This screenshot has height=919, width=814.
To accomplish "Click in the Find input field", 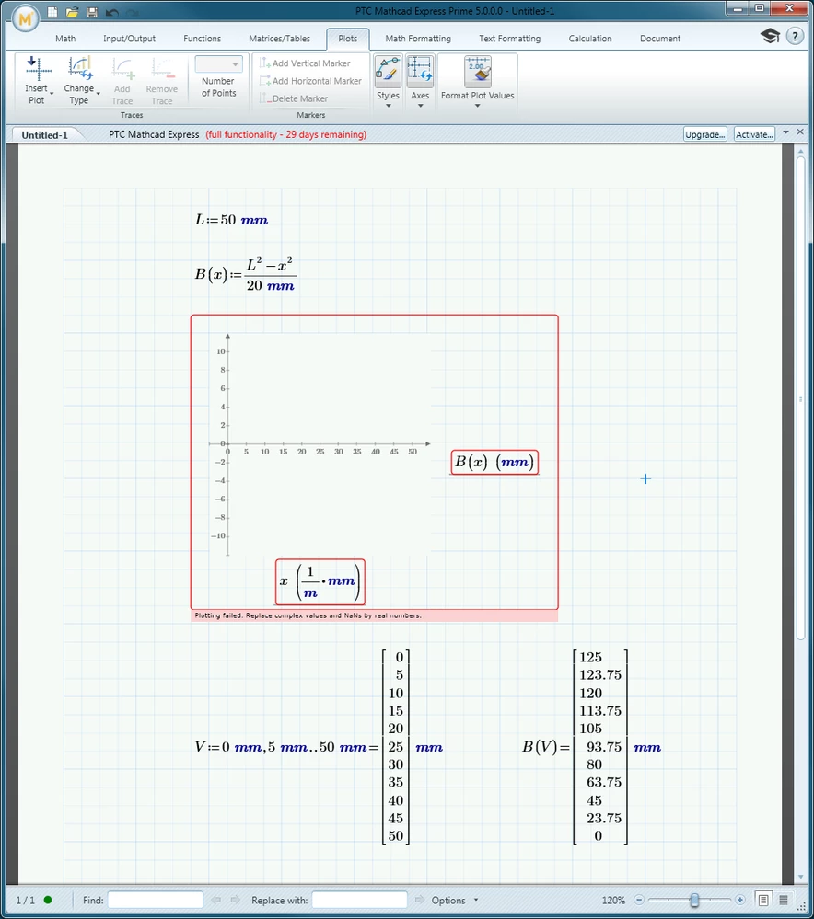I will pyautogui.click(x=156, y=900).
